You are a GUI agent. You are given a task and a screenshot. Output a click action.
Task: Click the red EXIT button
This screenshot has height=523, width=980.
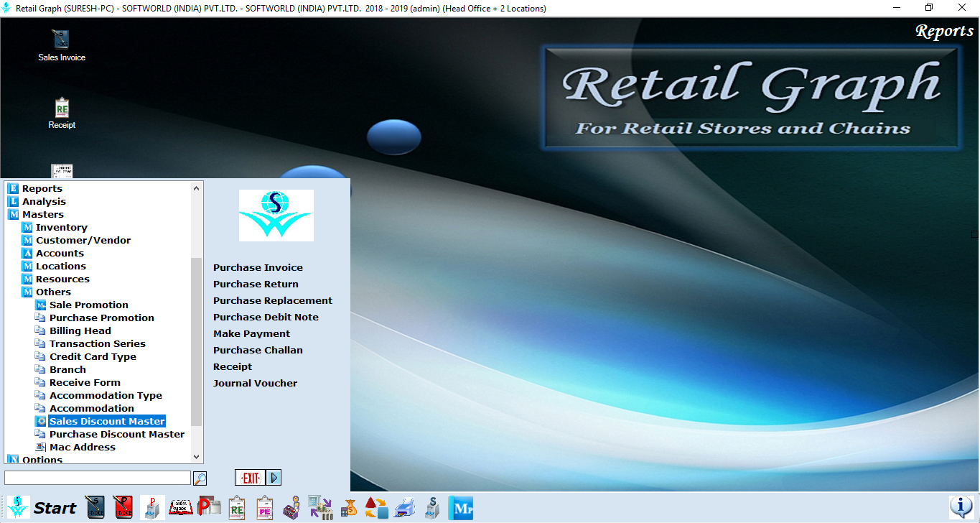250,478
